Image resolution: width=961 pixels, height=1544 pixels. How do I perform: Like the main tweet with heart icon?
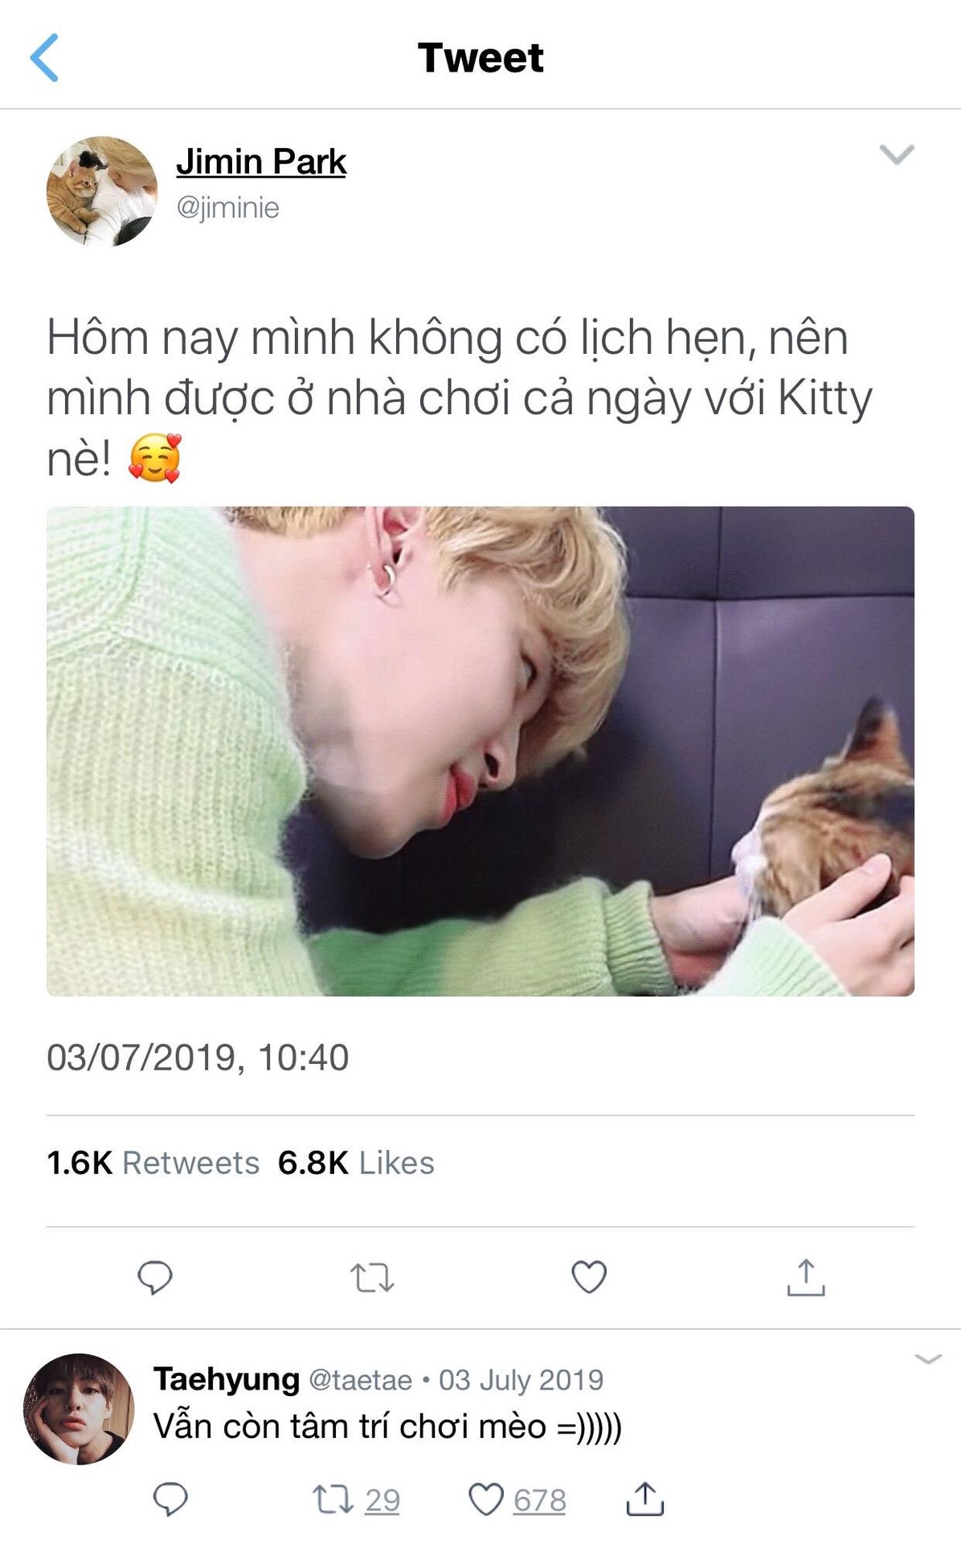click(589, 1277)
